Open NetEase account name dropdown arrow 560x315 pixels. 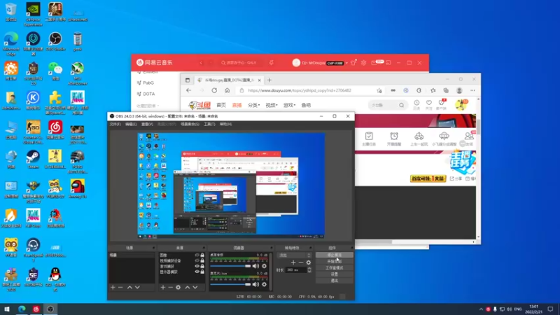346,63
